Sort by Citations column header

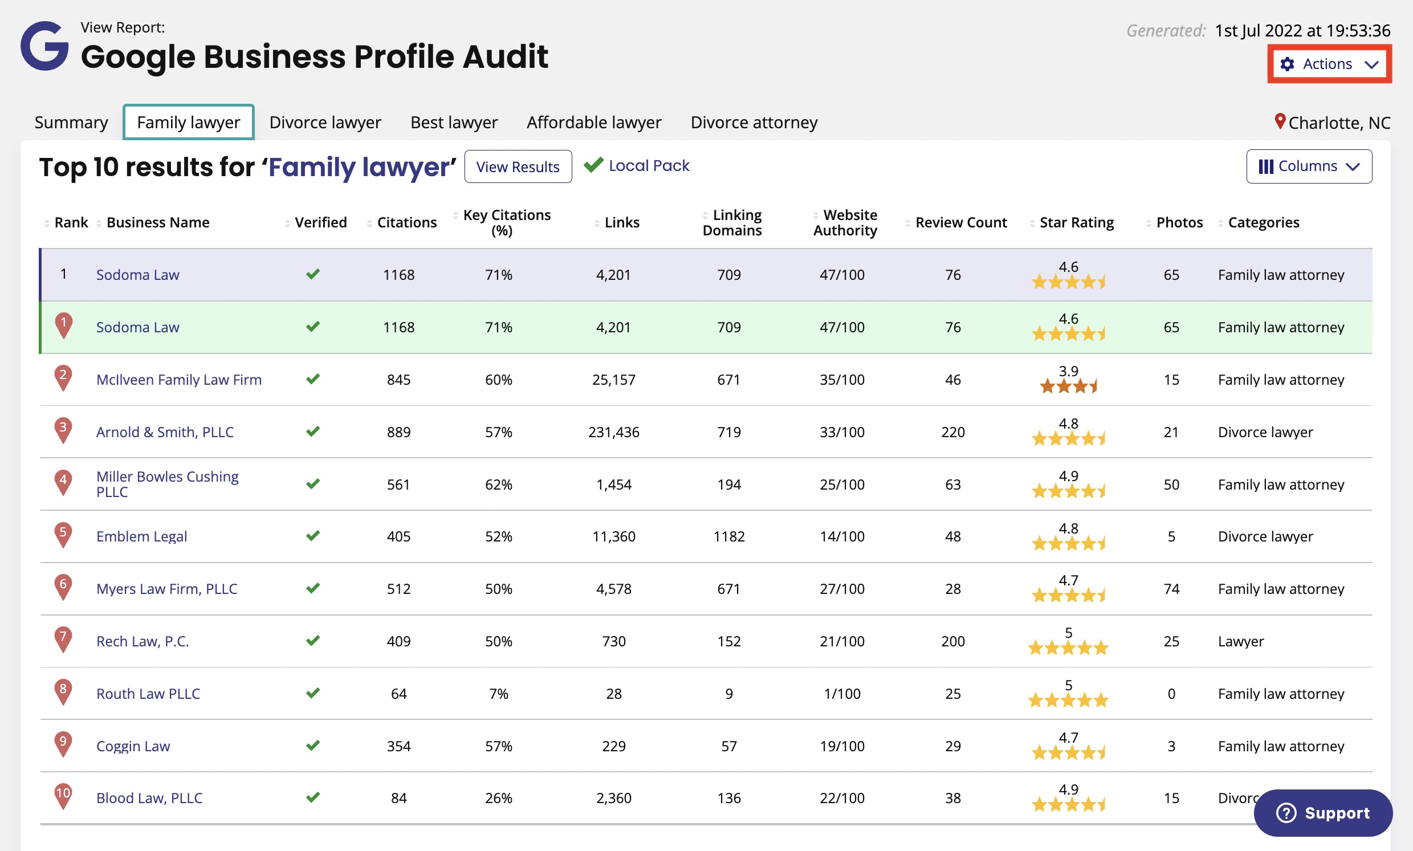[402, 222]
